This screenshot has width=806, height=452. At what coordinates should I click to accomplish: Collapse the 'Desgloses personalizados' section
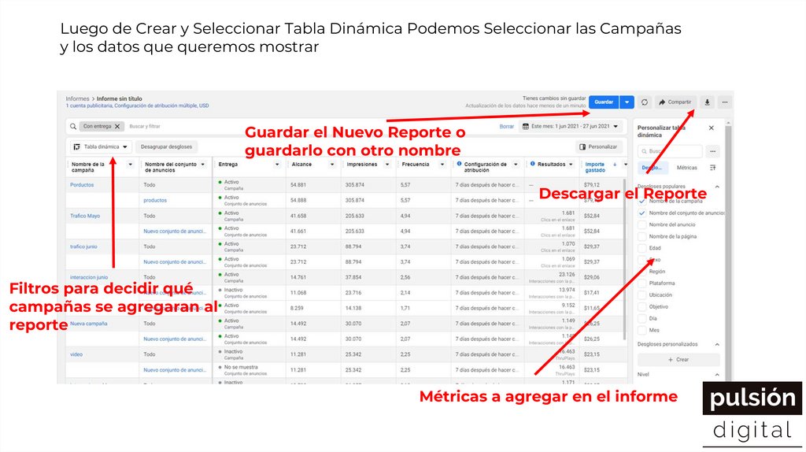[716, 344]
